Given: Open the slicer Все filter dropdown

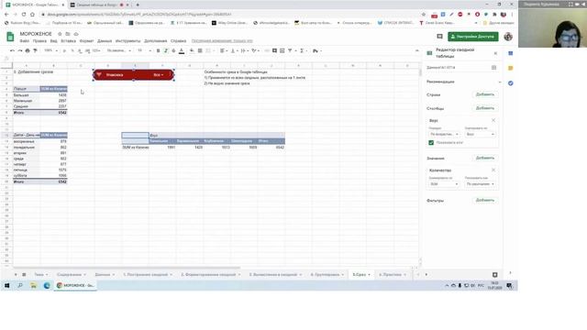Looking at the screenshot, I should (x=159, y=75).
